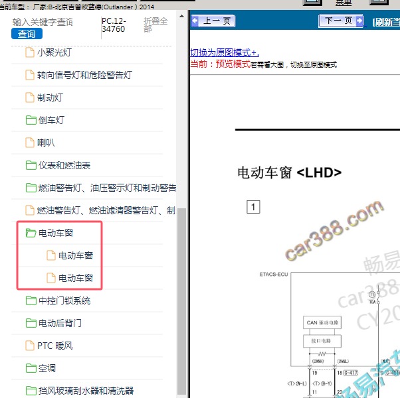Click the first 电动车窗 sub-document file icon
Screen dimensions: 400x398
51,255
